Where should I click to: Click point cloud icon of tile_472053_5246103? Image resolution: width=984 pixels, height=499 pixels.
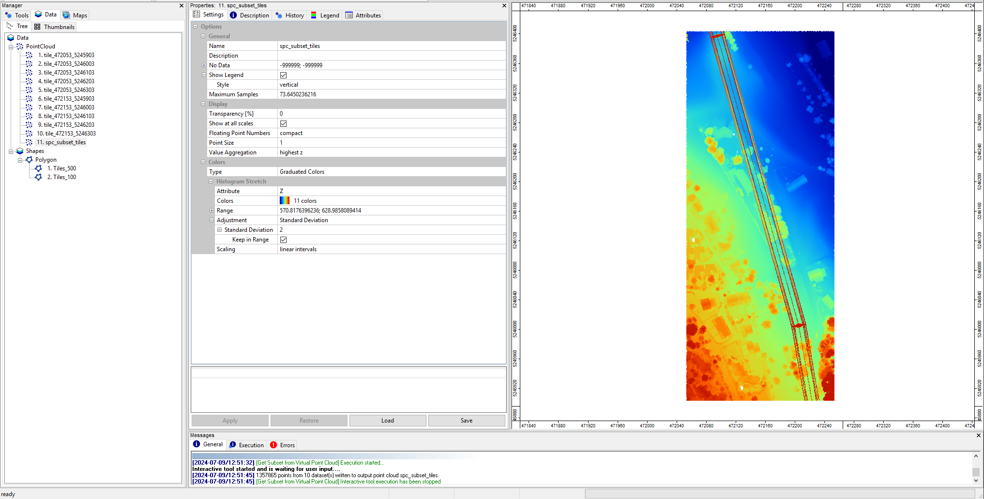(x=29, y=73)
